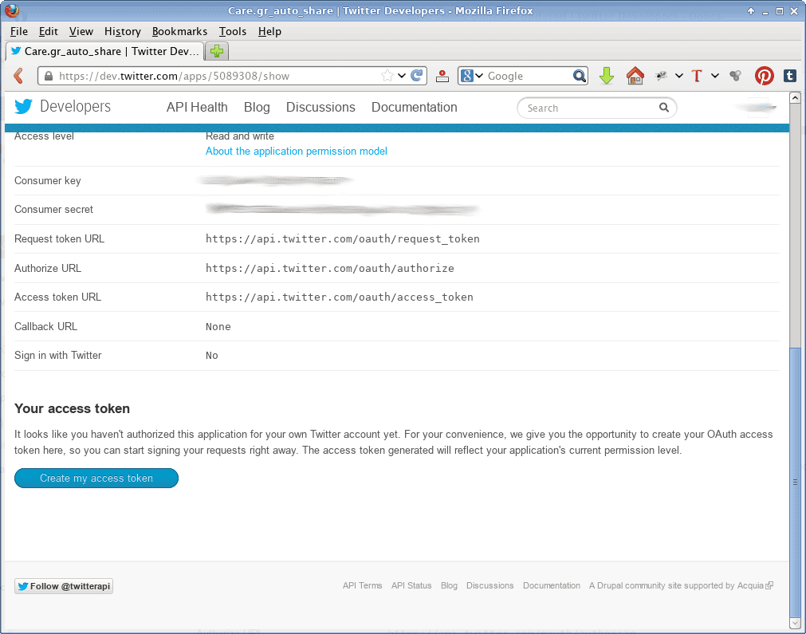Click Create my access token button
Image resolution: width=806 pixels, height=634 pixels.
pos(96,478)
